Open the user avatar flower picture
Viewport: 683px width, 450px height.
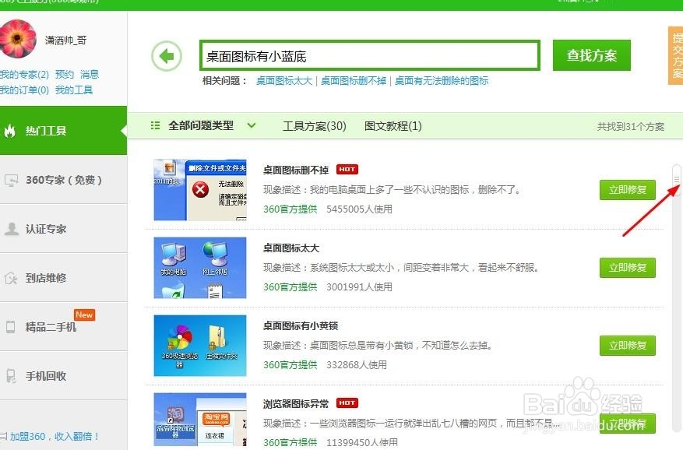[x=17, y=38]
